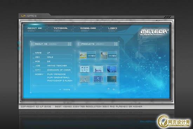193x129 pixels.
Task: Open the LINKS navigation item
Action: pyautogui.click(x=113, y=28)
